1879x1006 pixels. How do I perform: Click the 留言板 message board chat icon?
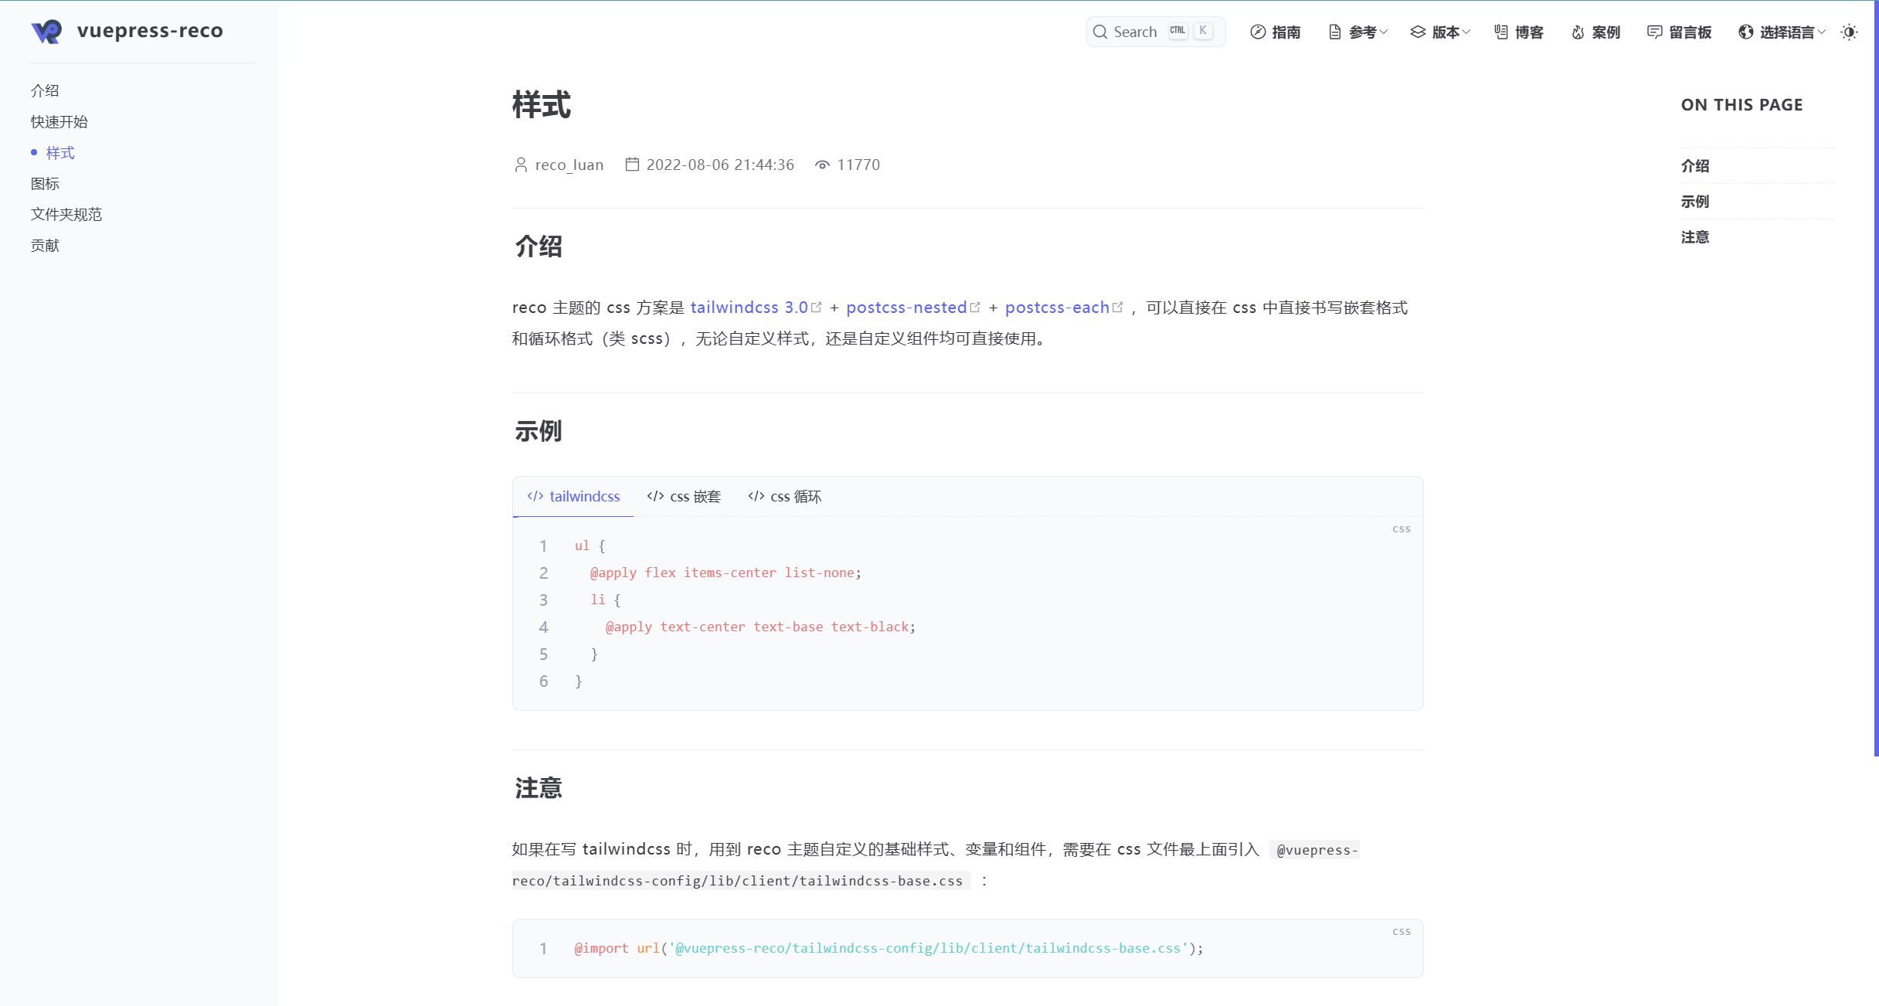(1654, 32)
